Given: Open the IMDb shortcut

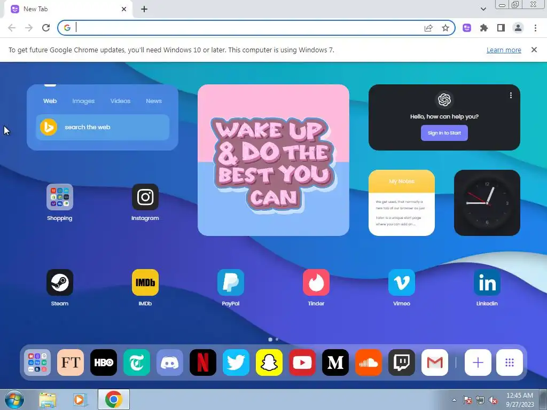Looking at the screenshot, I should click(145, 282).
